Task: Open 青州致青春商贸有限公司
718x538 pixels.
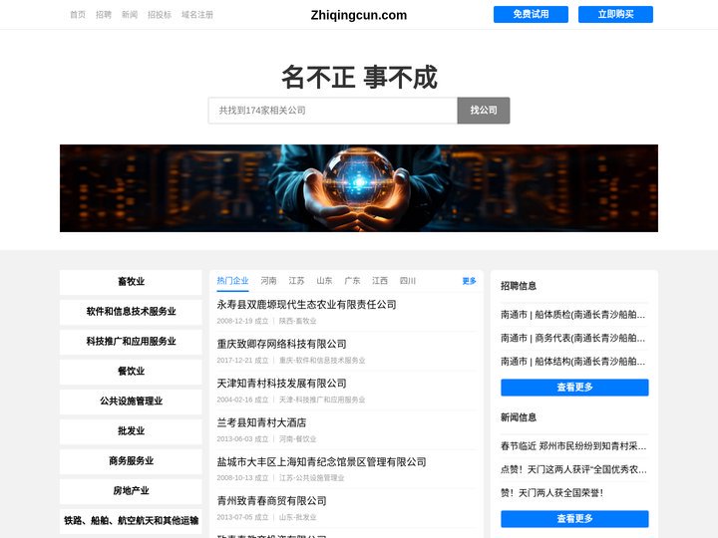Action: [271, 501]
